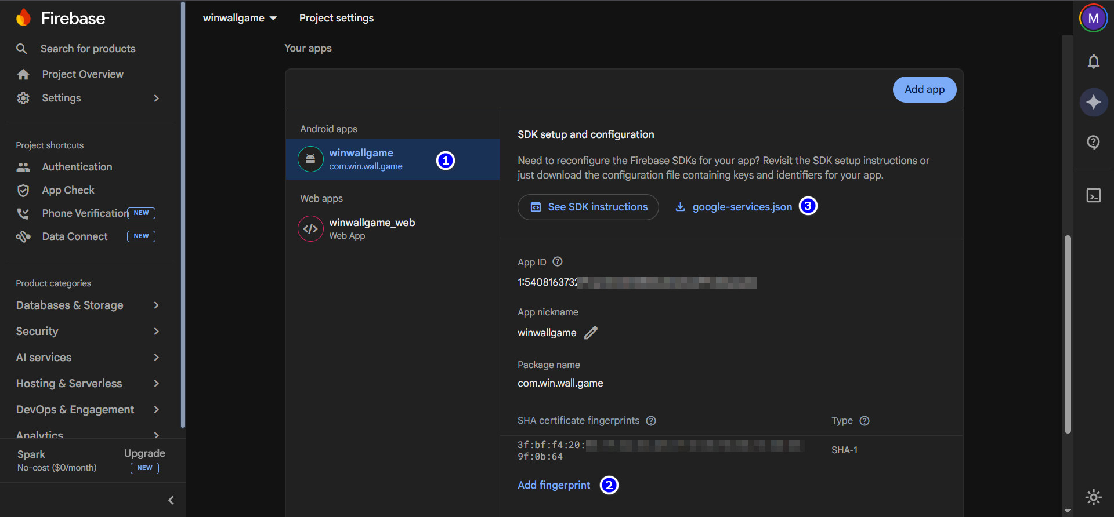Screen dimensions: 1114x517
Task: Open the notifications bell
Action: pos(1094,61)
